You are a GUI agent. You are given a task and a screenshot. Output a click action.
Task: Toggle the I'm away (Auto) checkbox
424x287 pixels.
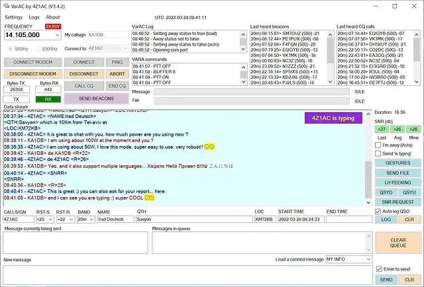tap(378, 145)
